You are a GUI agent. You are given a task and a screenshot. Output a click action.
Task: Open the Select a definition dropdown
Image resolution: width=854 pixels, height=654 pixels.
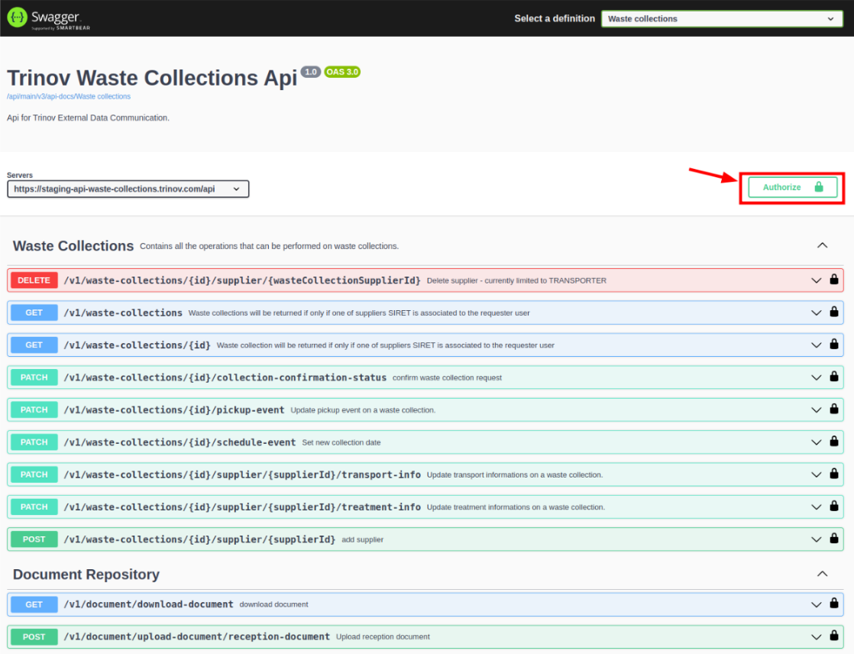coord(722,18)
